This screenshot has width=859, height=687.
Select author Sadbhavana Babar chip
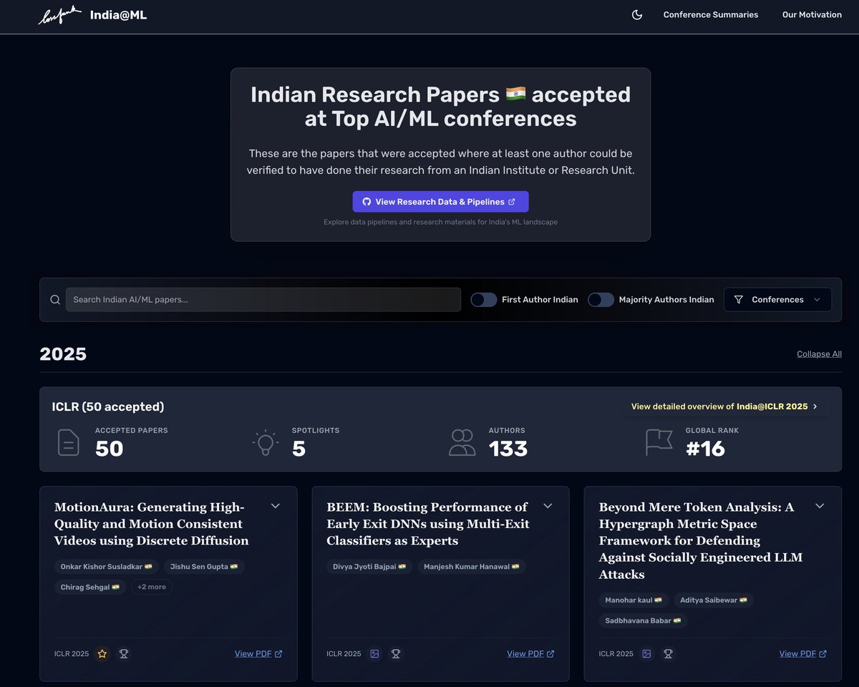click(x=643, y=620)
